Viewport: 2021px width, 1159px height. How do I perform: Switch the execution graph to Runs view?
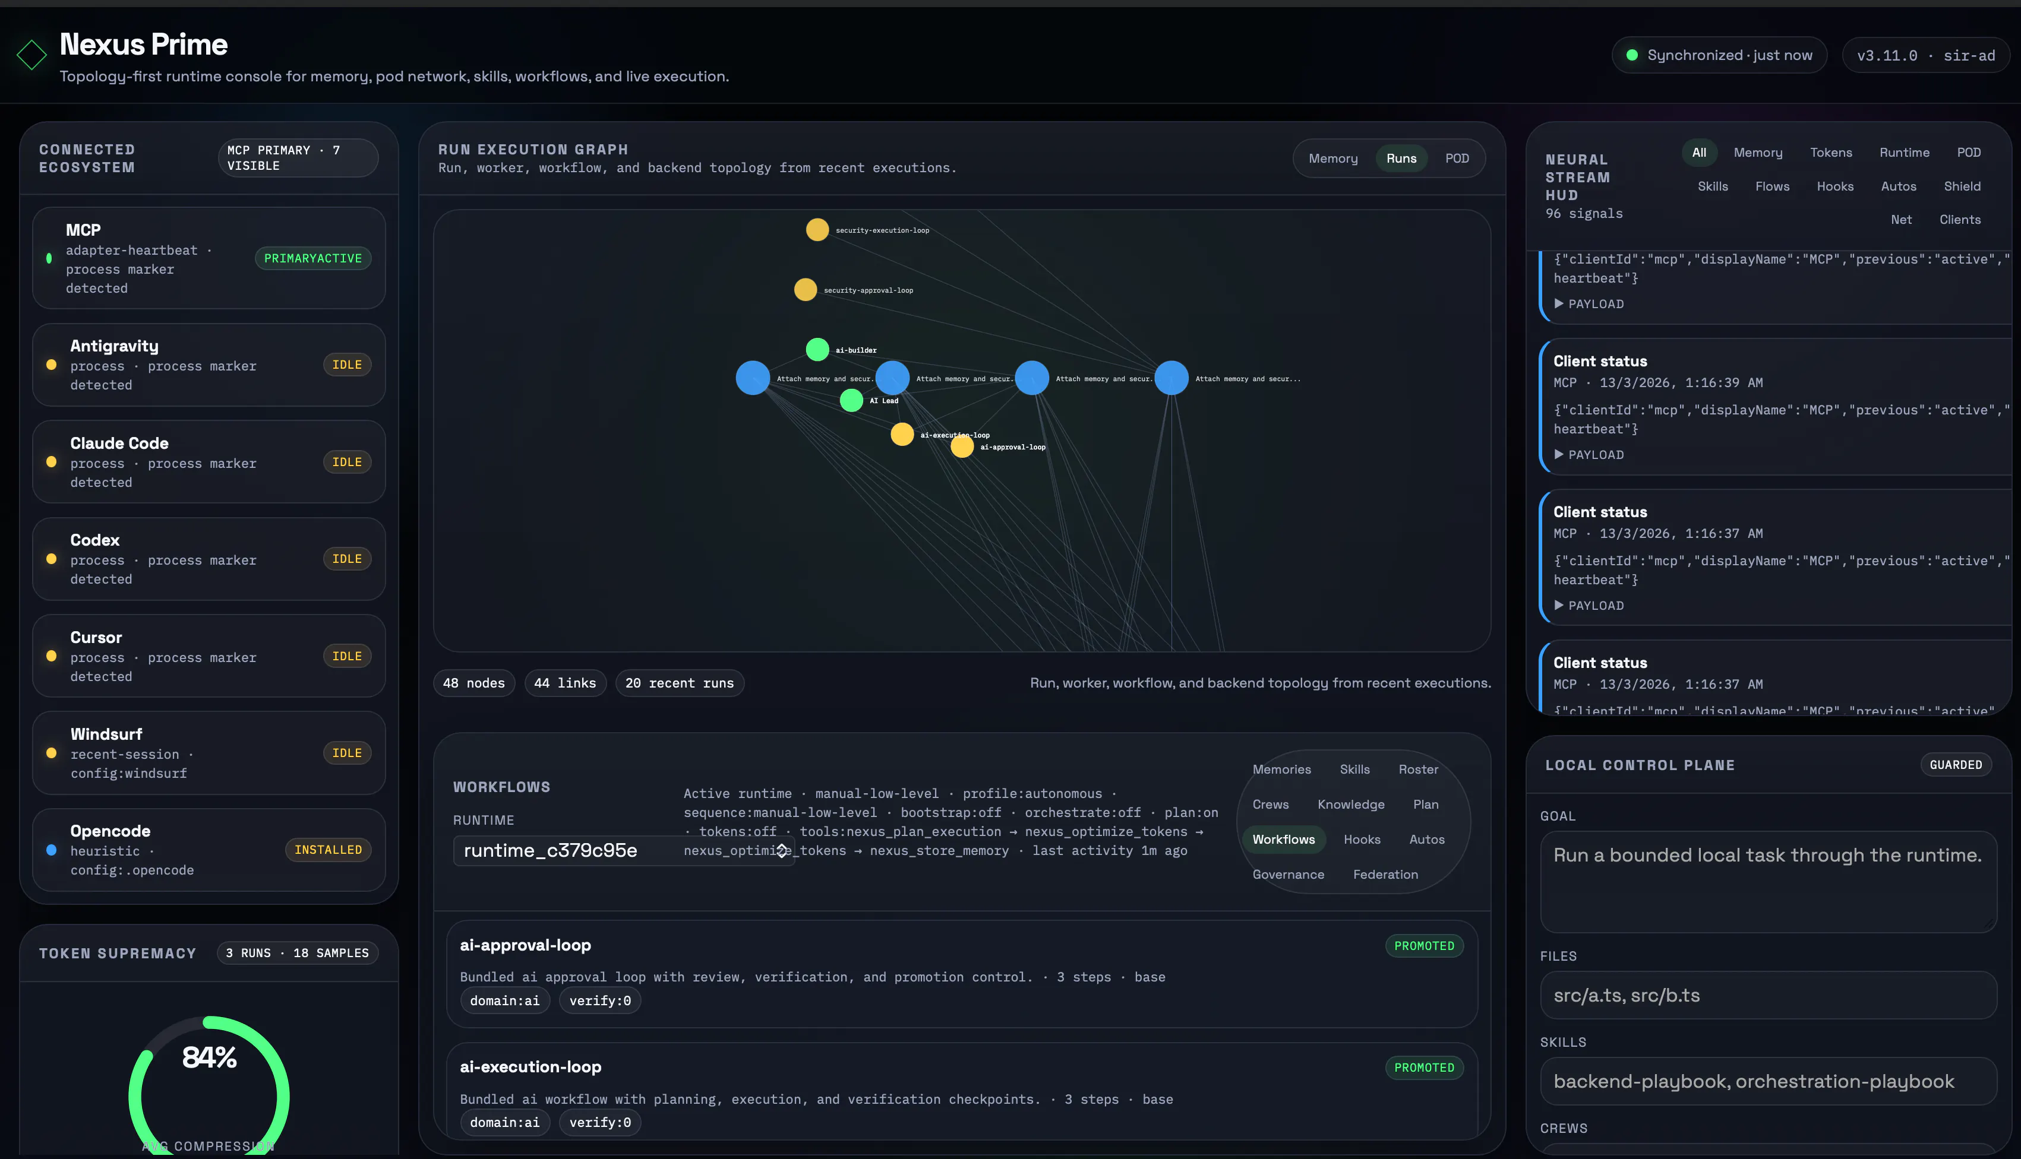tap(1401, 159)
